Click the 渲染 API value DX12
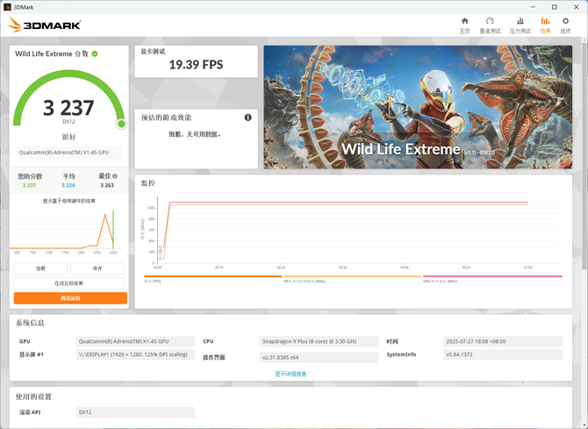 pyautogui.click(x=135, y=412)
